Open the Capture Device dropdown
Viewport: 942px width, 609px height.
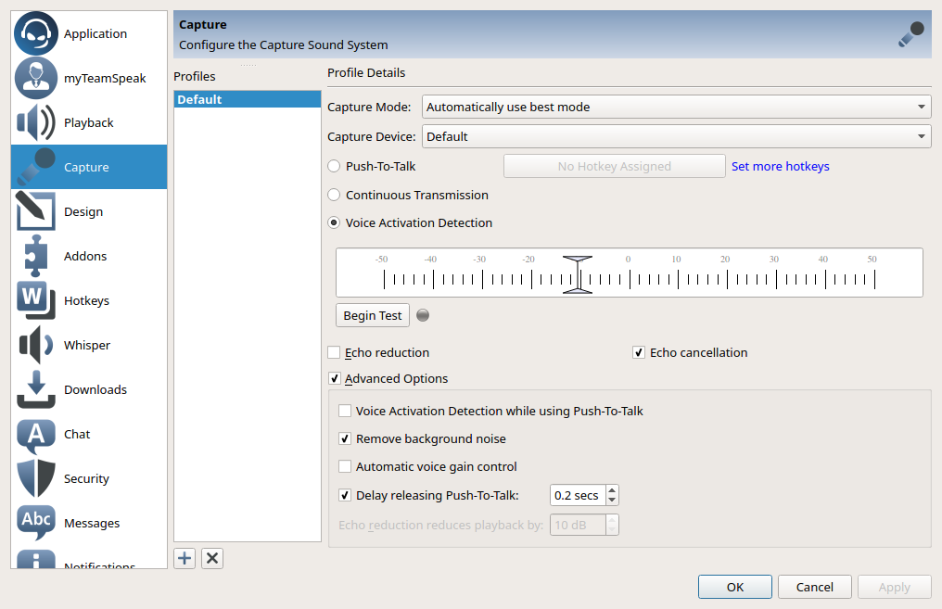[x=676, y=137]
